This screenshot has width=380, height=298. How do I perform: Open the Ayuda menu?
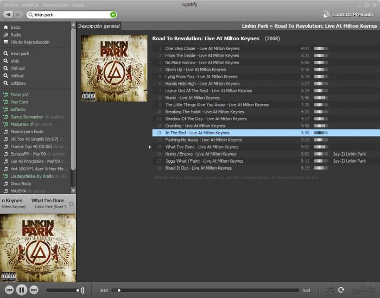[x=78, y=5]
